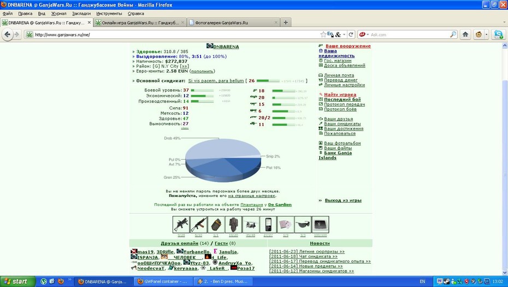Click the grenade launcher skill icon beside 20
Image resolution: width=508 pixels, height=287 pixels.
click(253, 97)
